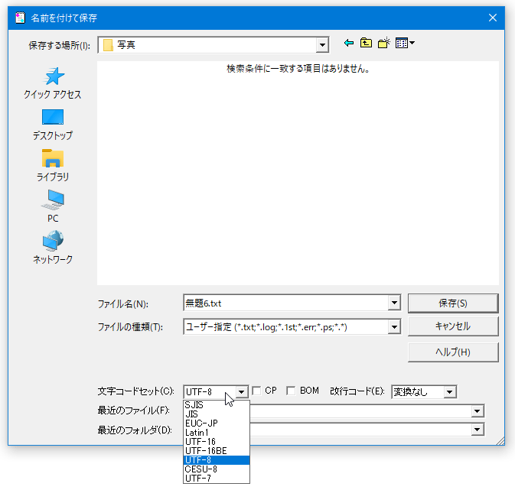Expand the ファイル名 history dropdown arrow
This screenshot has width=515, height=490.
[x=394, y=303]
